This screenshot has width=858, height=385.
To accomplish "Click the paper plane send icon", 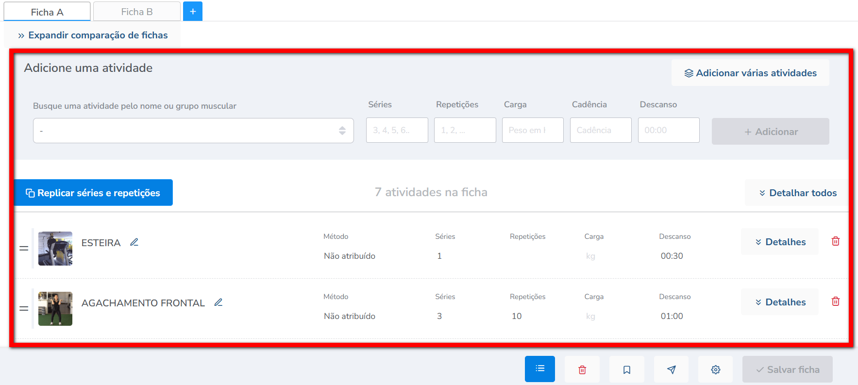I will [671, 369].
